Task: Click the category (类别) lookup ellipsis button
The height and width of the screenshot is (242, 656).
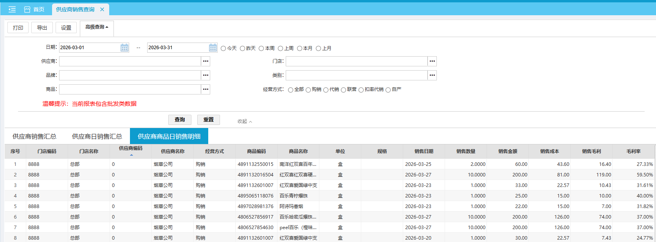Action: pyautogui.click(x=432, y=75)
